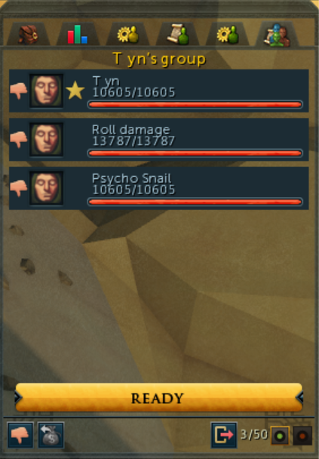Open the backpack tab

click(x=29, y=35)
